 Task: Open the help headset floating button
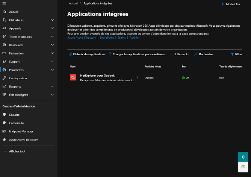pos(243,157)
